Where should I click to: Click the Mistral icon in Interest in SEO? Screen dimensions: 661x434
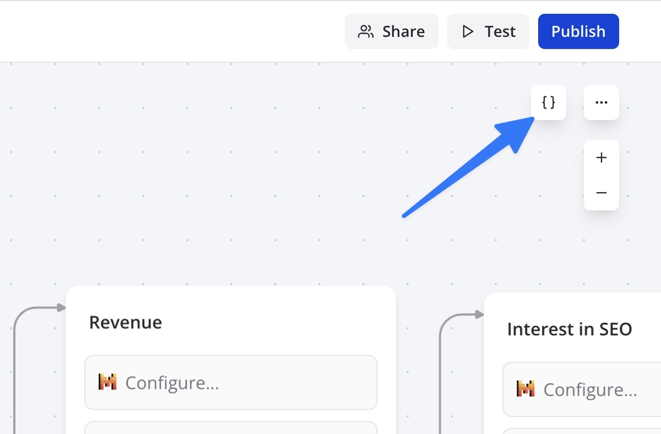point(525,389)
